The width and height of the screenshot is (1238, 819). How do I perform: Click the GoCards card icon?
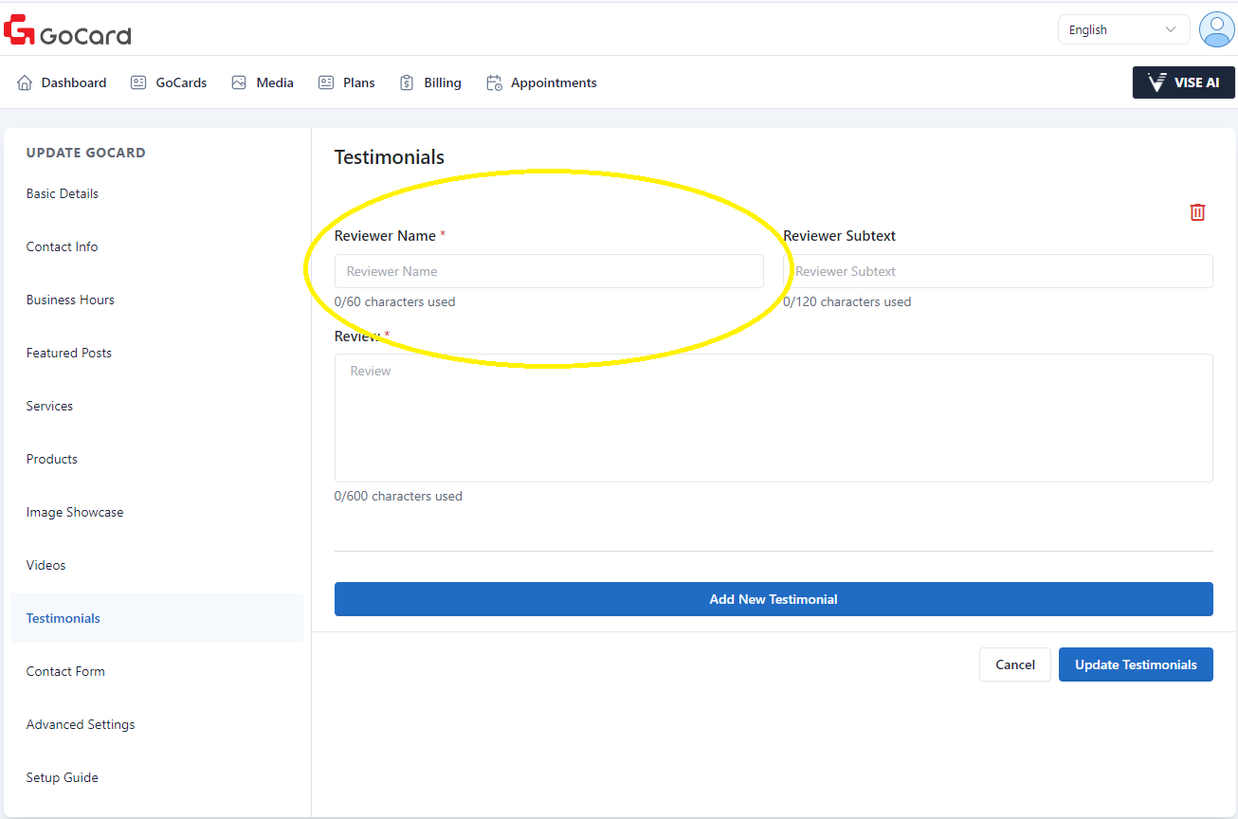pyautogui.click(x=138, y=82)
